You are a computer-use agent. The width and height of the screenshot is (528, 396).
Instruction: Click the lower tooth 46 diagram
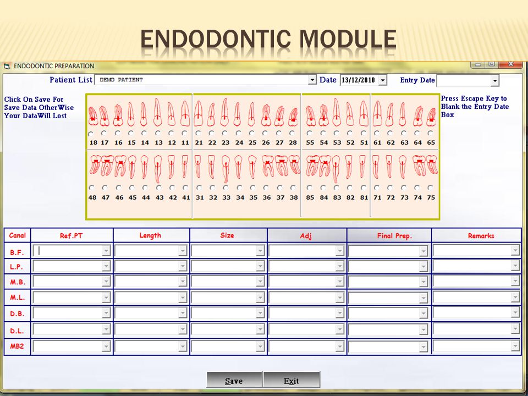coord(120,166)
